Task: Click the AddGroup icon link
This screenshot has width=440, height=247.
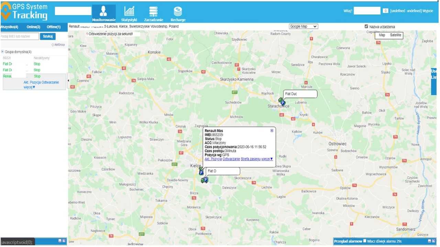Action: point(58,45)
